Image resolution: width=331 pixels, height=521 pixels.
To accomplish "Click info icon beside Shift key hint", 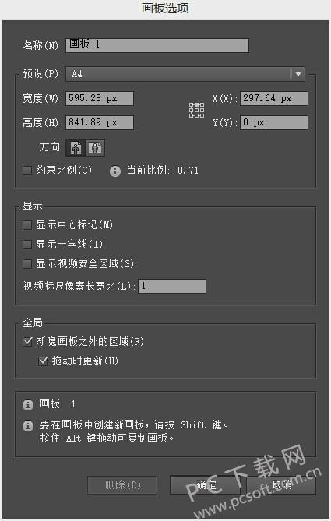I will coord(28,426).
